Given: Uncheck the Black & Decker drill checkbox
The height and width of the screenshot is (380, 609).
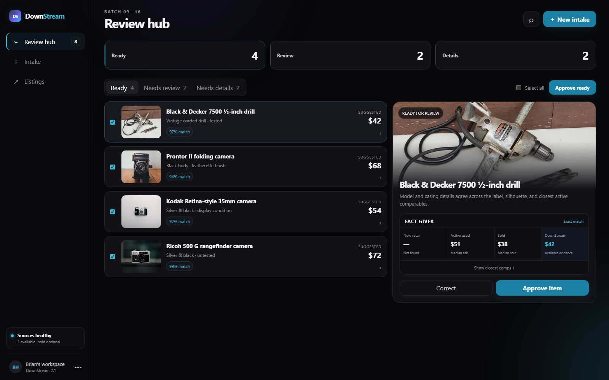Looking at the screenshot, I should pos(112,122).
